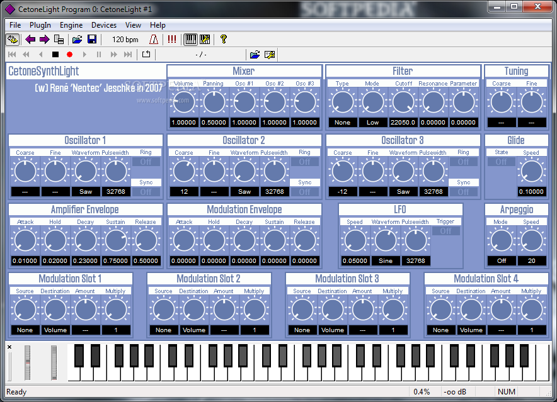Toggle Oscillator 2 Sync switch
The image size is (557, 402).
[x=305, y=192]
